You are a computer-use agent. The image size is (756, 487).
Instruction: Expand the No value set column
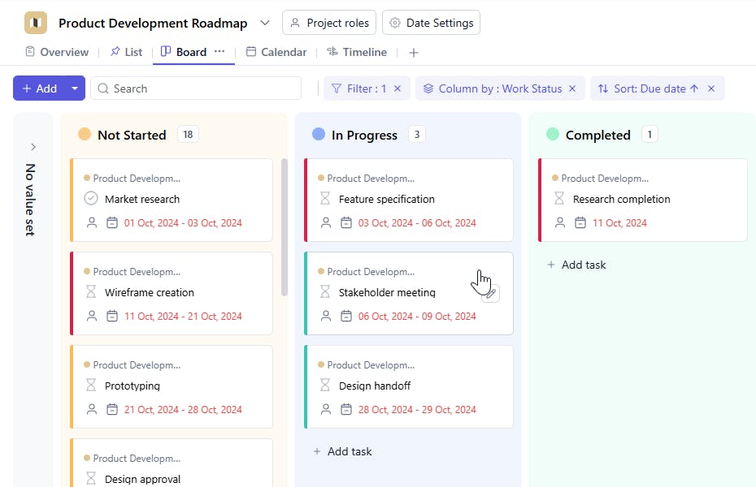(33, 147)
